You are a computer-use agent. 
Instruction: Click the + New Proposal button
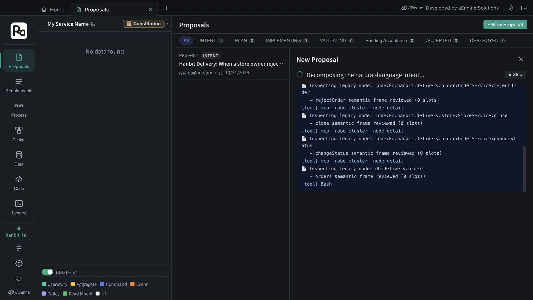click(x=505, y=25)
